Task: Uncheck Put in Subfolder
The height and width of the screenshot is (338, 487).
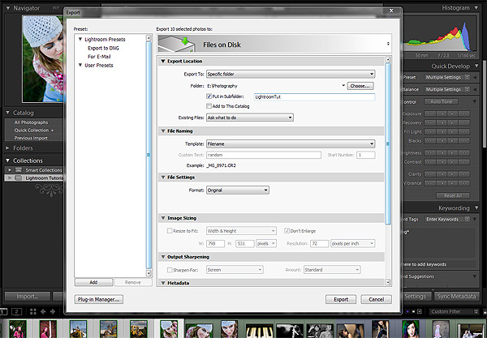Action: [x=209, y=96]
